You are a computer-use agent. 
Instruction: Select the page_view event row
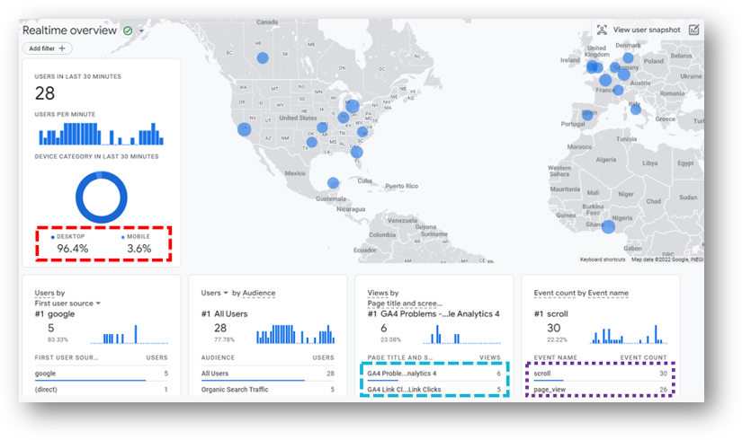pyautogui.click(x=600, y=390)
